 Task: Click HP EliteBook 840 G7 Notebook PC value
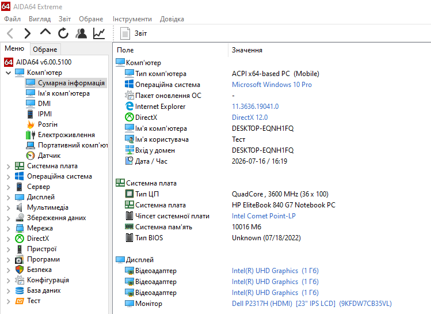(x=284, y=205)
